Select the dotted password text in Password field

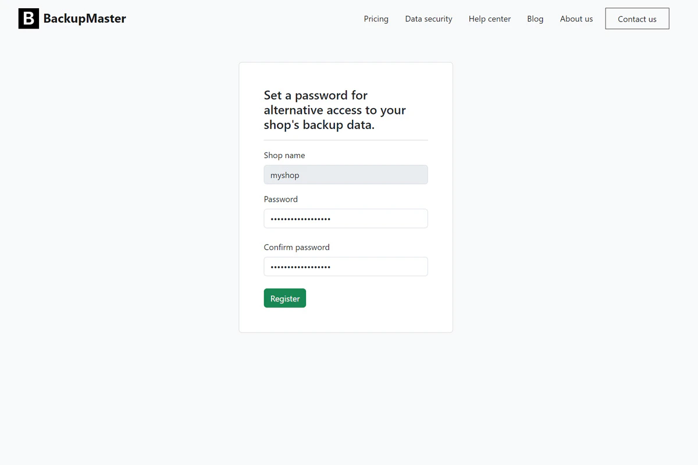tap(300, 219)
